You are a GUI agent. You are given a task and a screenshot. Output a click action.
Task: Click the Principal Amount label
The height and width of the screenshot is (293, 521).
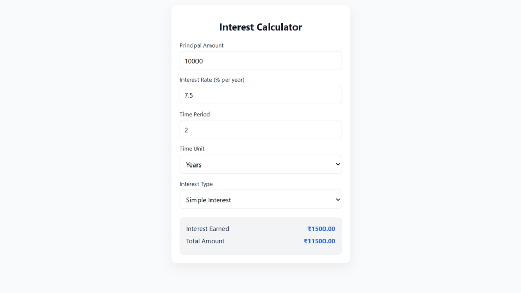click(202, 46)
